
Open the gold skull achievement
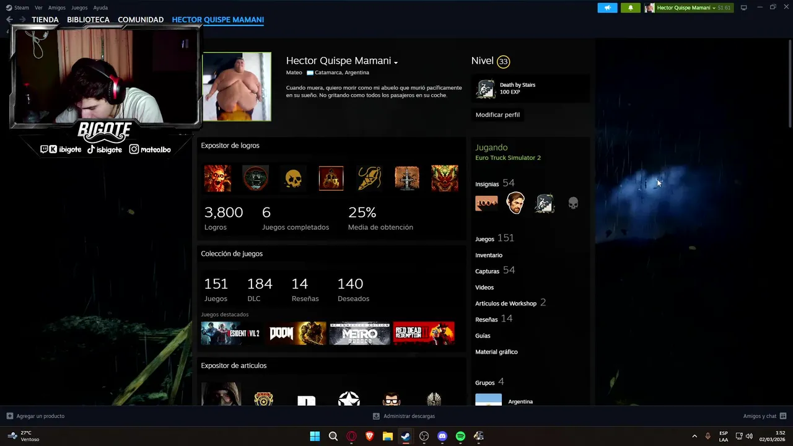point(293,178)
